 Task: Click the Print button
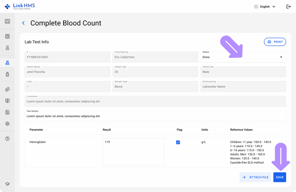[275, 42]
